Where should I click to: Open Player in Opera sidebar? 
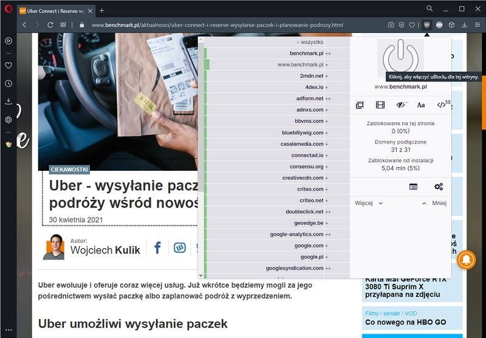pos(9,41)
